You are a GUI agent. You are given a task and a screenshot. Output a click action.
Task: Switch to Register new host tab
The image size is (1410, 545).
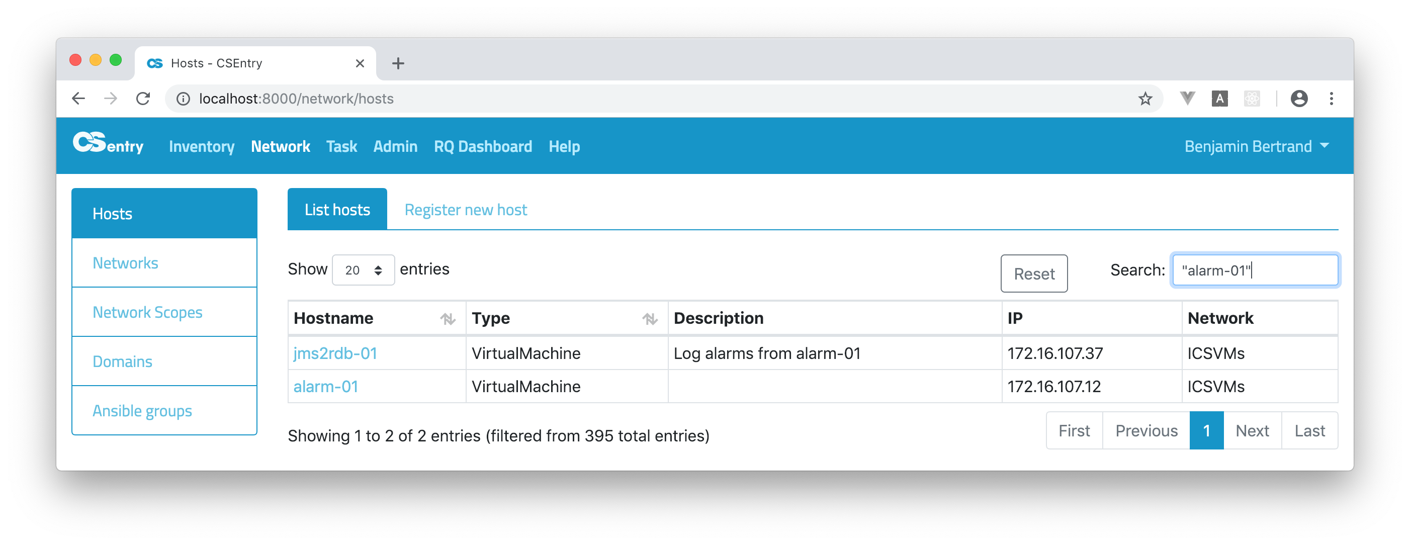click(465, 210)
